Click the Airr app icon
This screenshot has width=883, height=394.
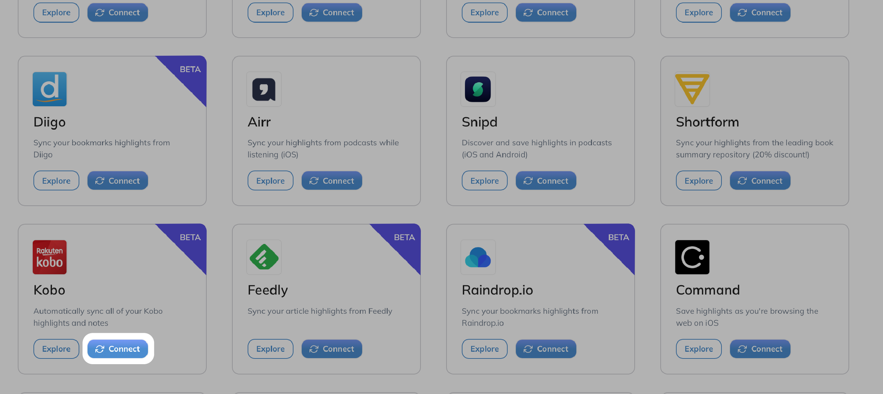pyautogui.click(x=264, y=89)
